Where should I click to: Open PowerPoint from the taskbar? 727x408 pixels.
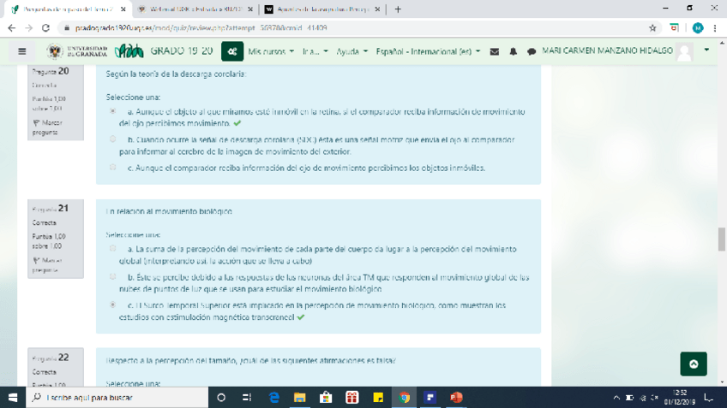456,398
